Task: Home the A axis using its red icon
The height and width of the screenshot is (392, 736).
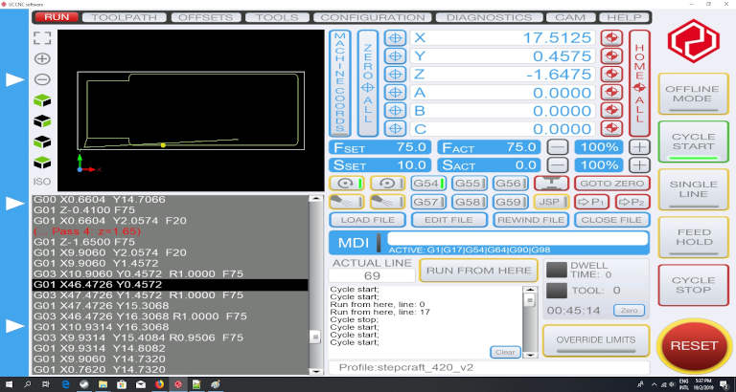Action: click(x=611, y=92)
